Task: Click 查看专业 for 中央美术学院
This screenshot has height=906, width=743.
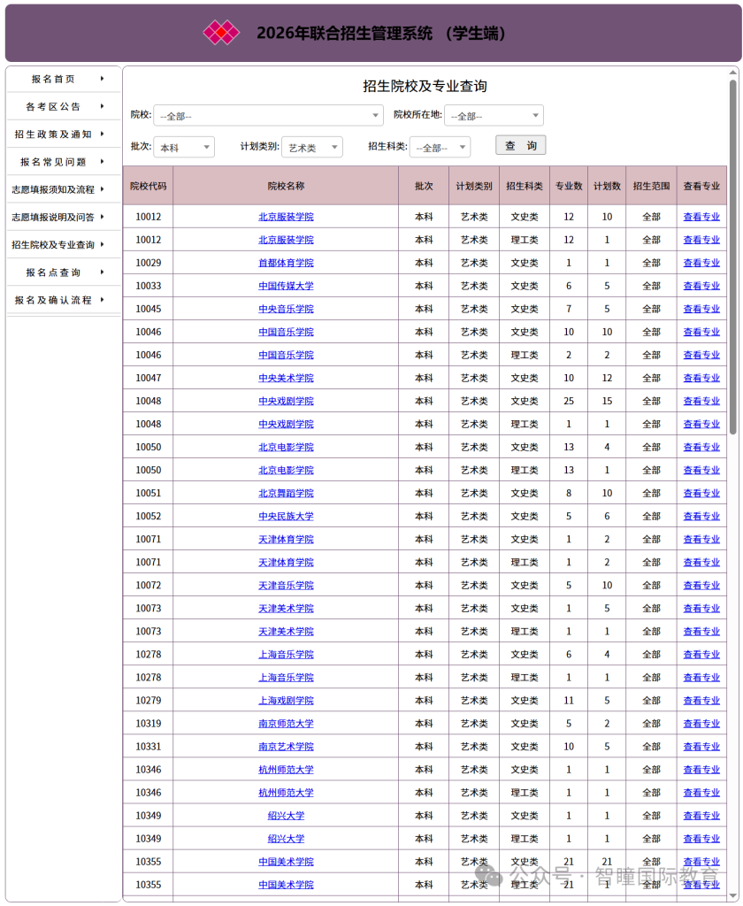Action: point(701,378)
